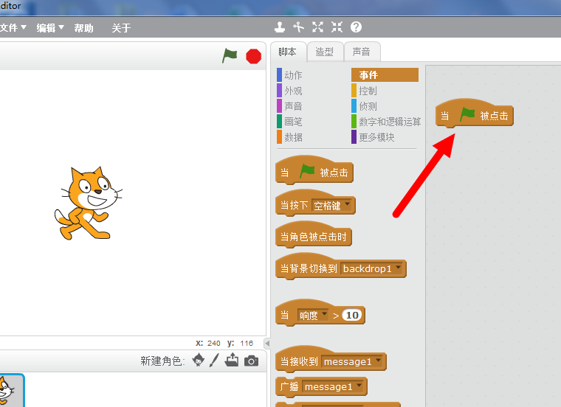Open the 帮助 menu
Viewport: 561px width, 407px height.
coord(83,28)
